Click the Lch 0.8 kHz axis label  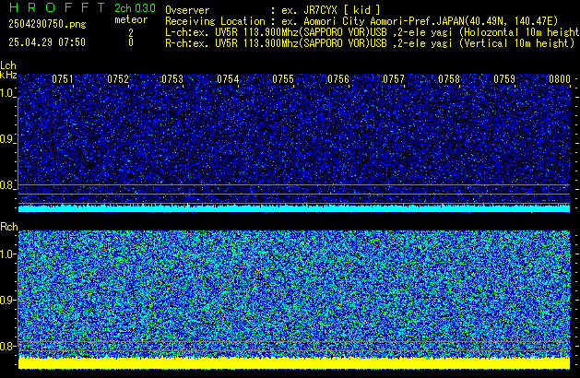pyautogui.click(x=7, y=185)
